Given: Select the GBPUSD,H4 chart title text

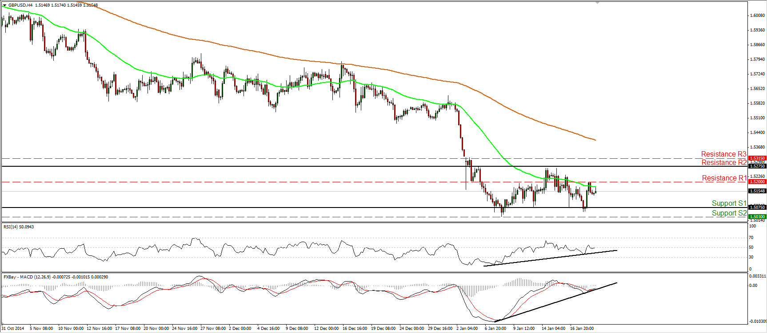Looking at the screenshot, I should click(x=20, y=5).
